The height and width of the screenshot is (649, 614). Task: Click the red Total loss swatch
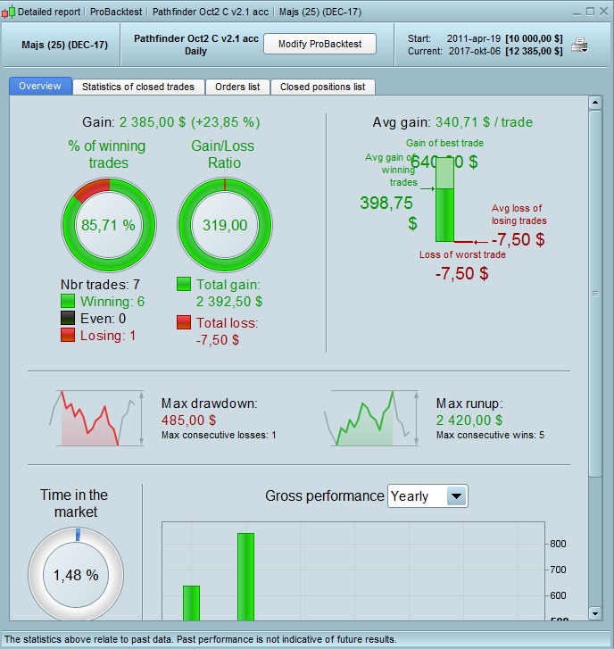click(184, 322)
